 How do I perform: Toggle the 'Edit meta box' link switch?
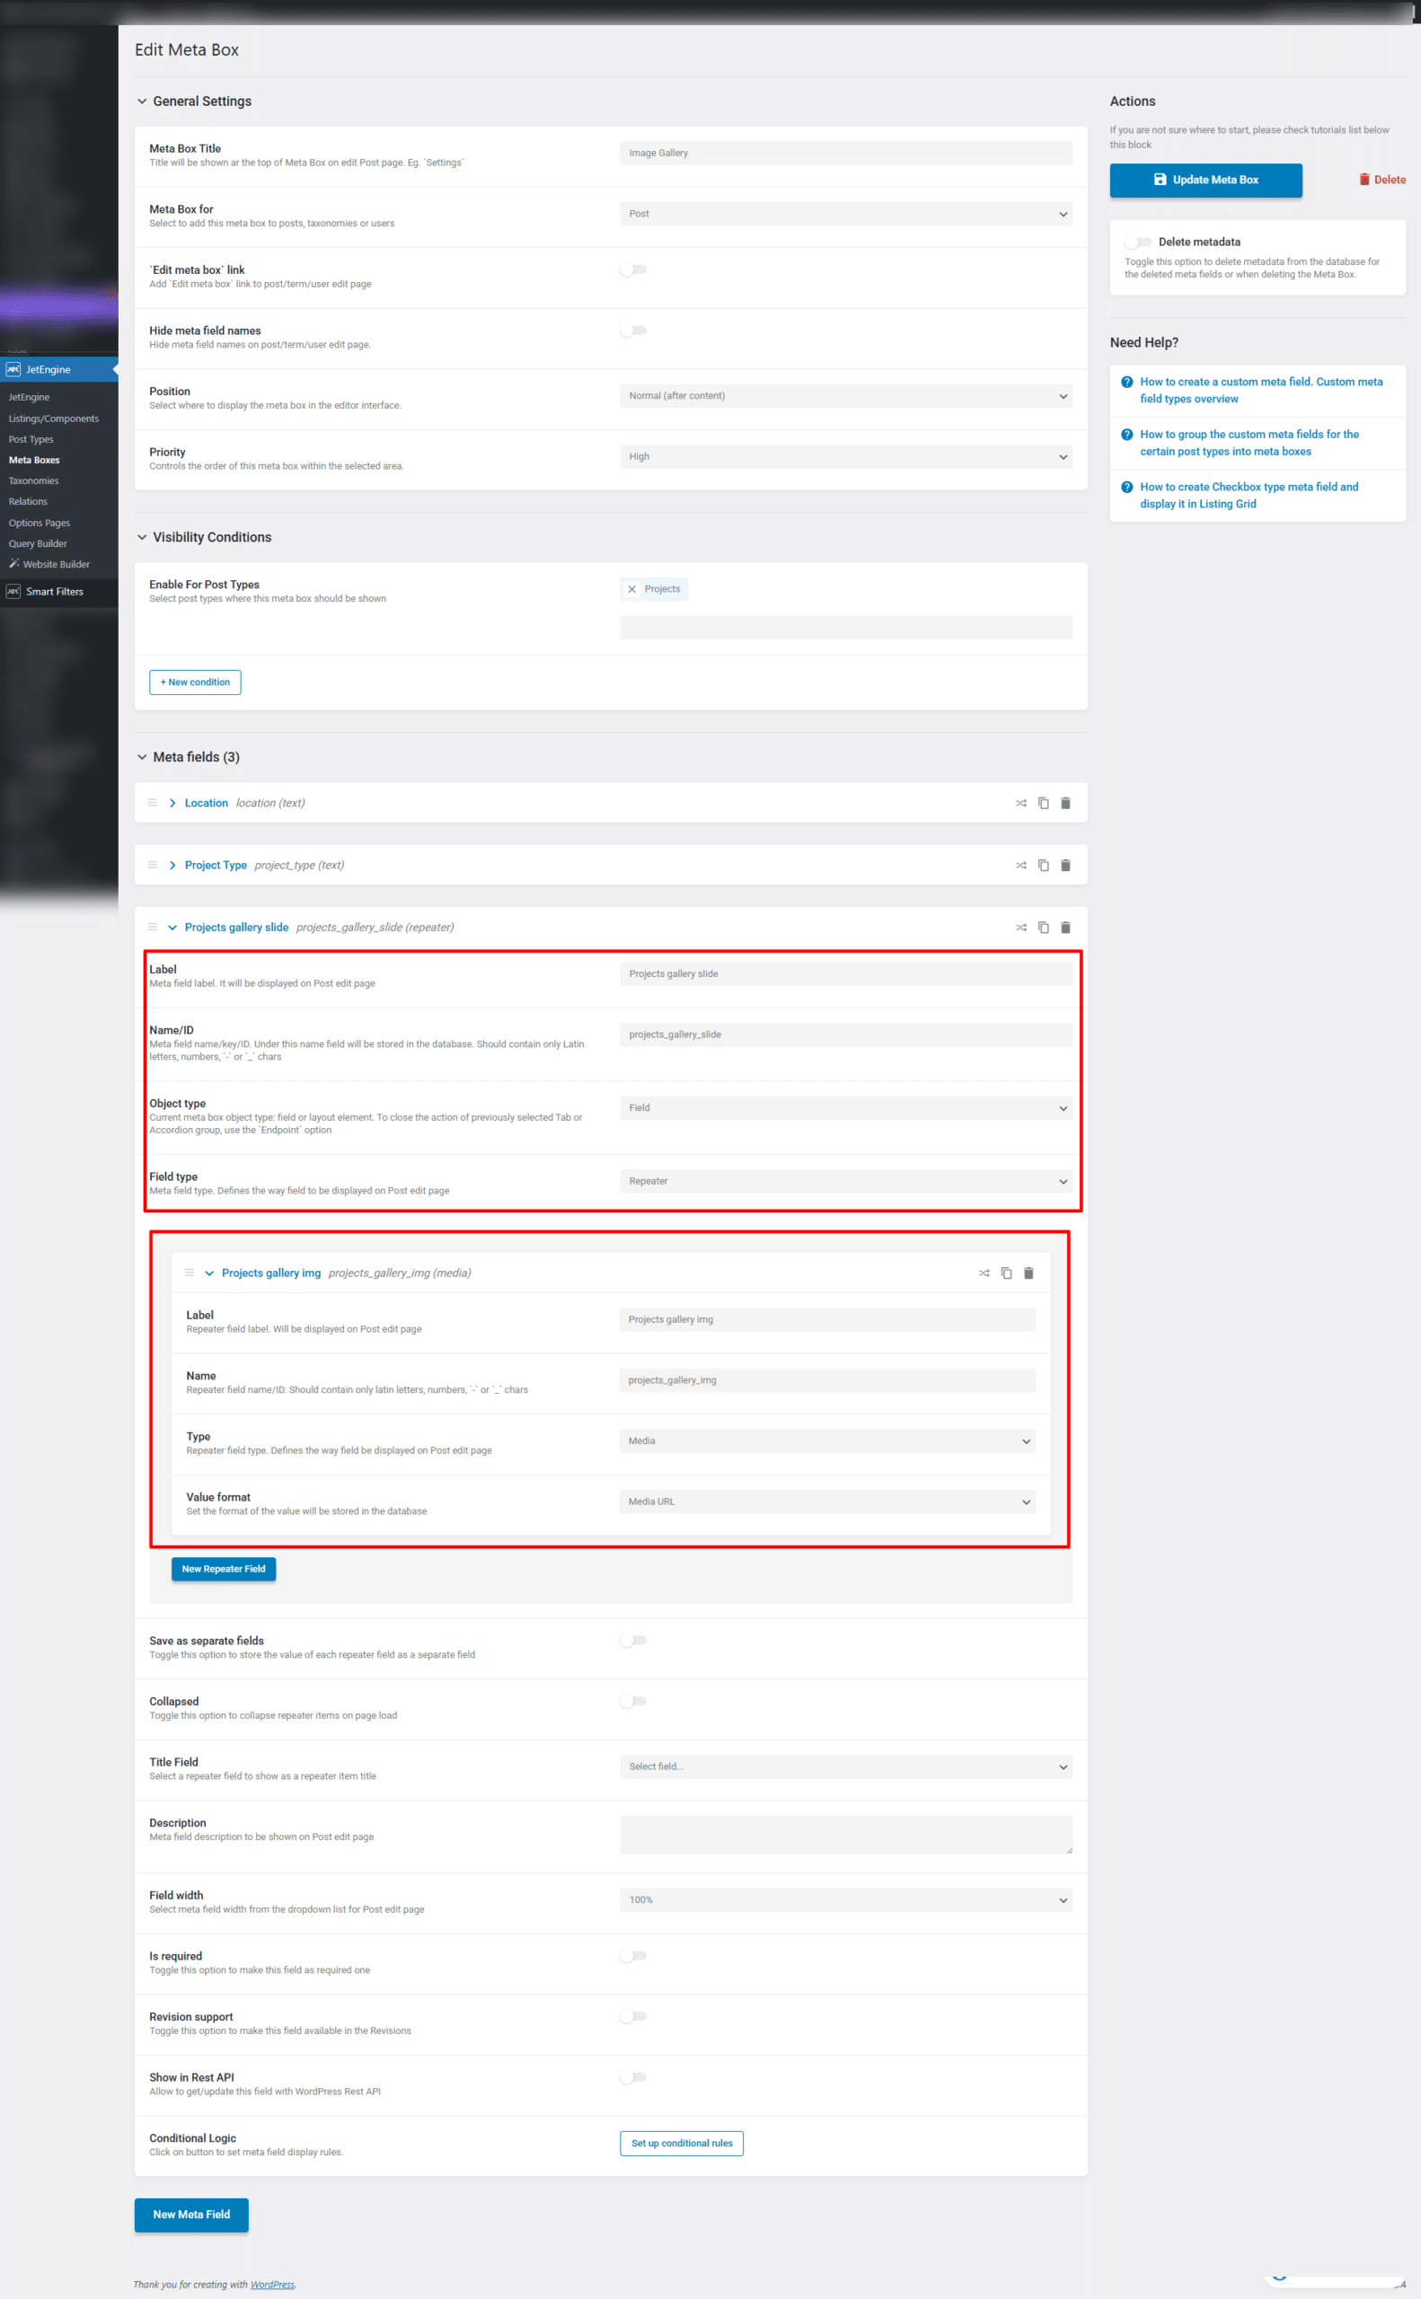coord(633,269)
